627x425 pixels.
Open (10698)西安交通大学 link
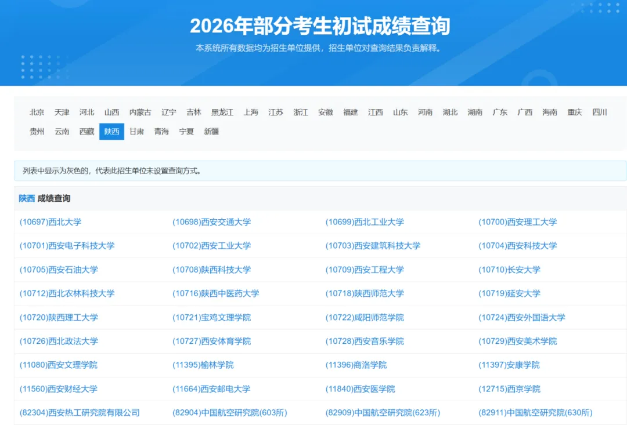(211, 222)
